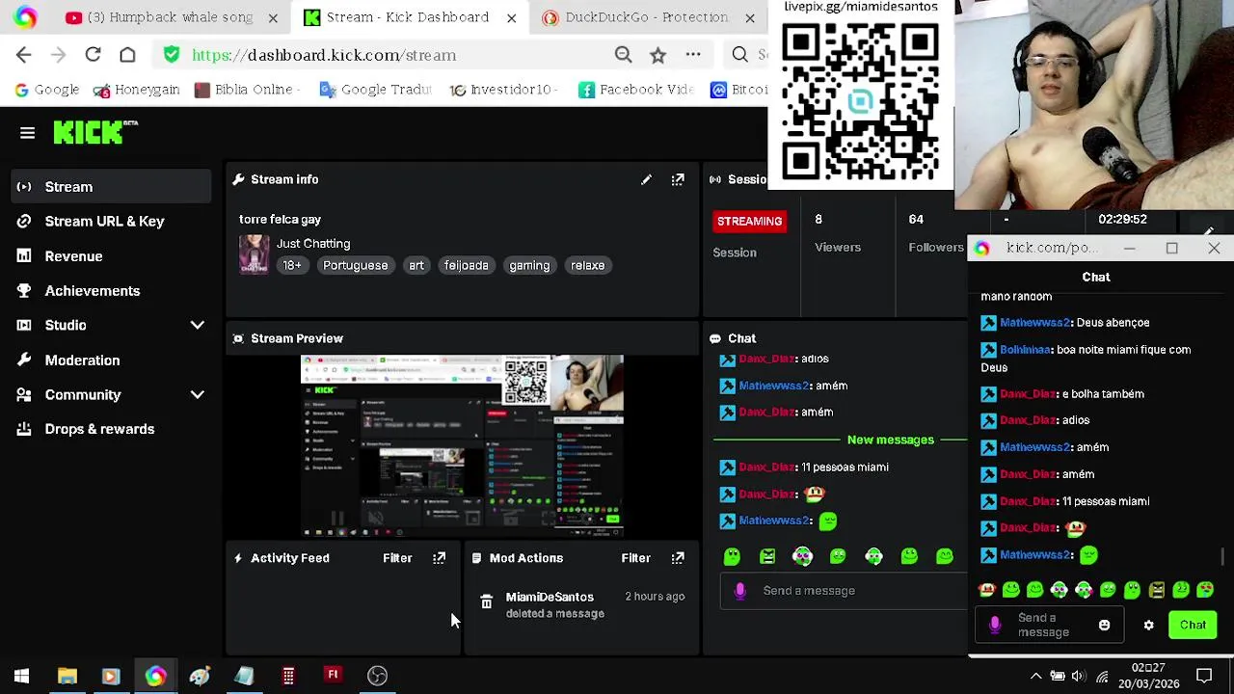Insert the heart-eyes emote in popout chat

pos(1205,590)
